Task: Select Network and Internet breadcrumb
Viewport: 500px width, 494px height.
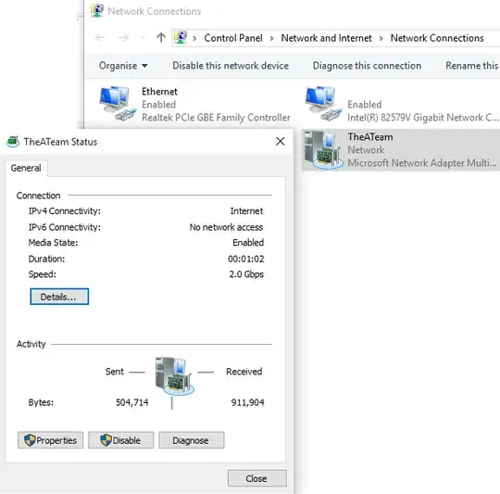Action: coord(326,38)
